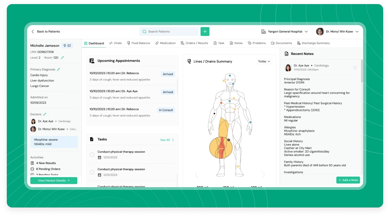Click the back arrow next to Back to Patients
The image size is (390, 217).
tap(33, 32)
